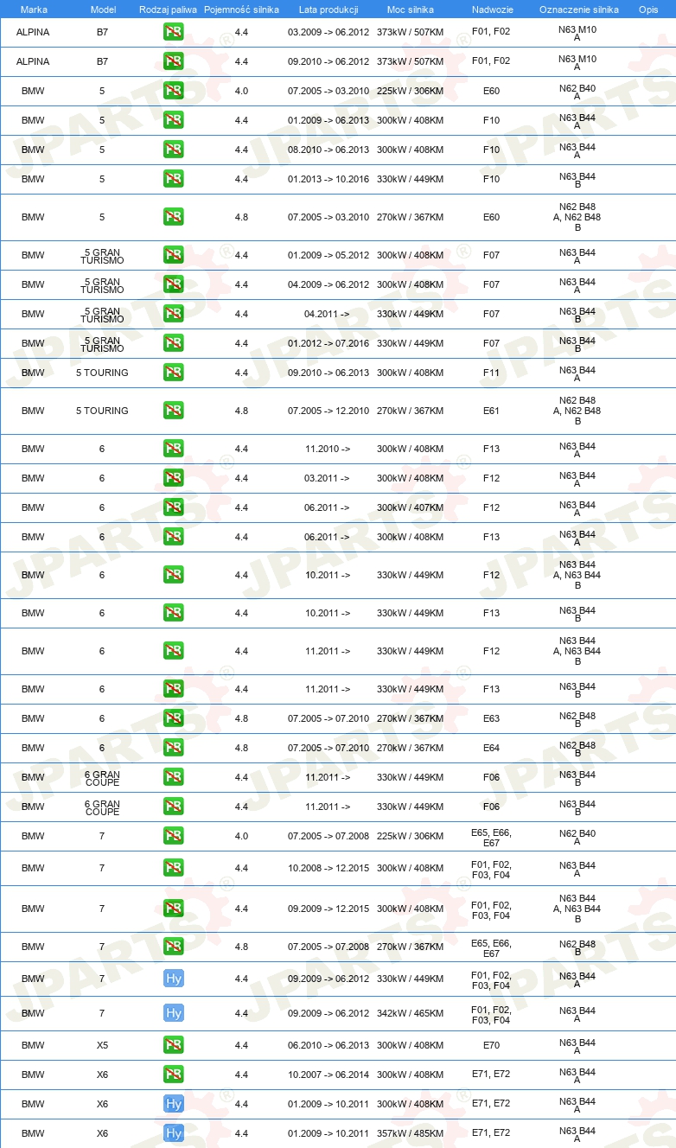The width and height of the screenshot is (676, 1148).
Task: Click the E61 body cell
Action: point(491,411)
